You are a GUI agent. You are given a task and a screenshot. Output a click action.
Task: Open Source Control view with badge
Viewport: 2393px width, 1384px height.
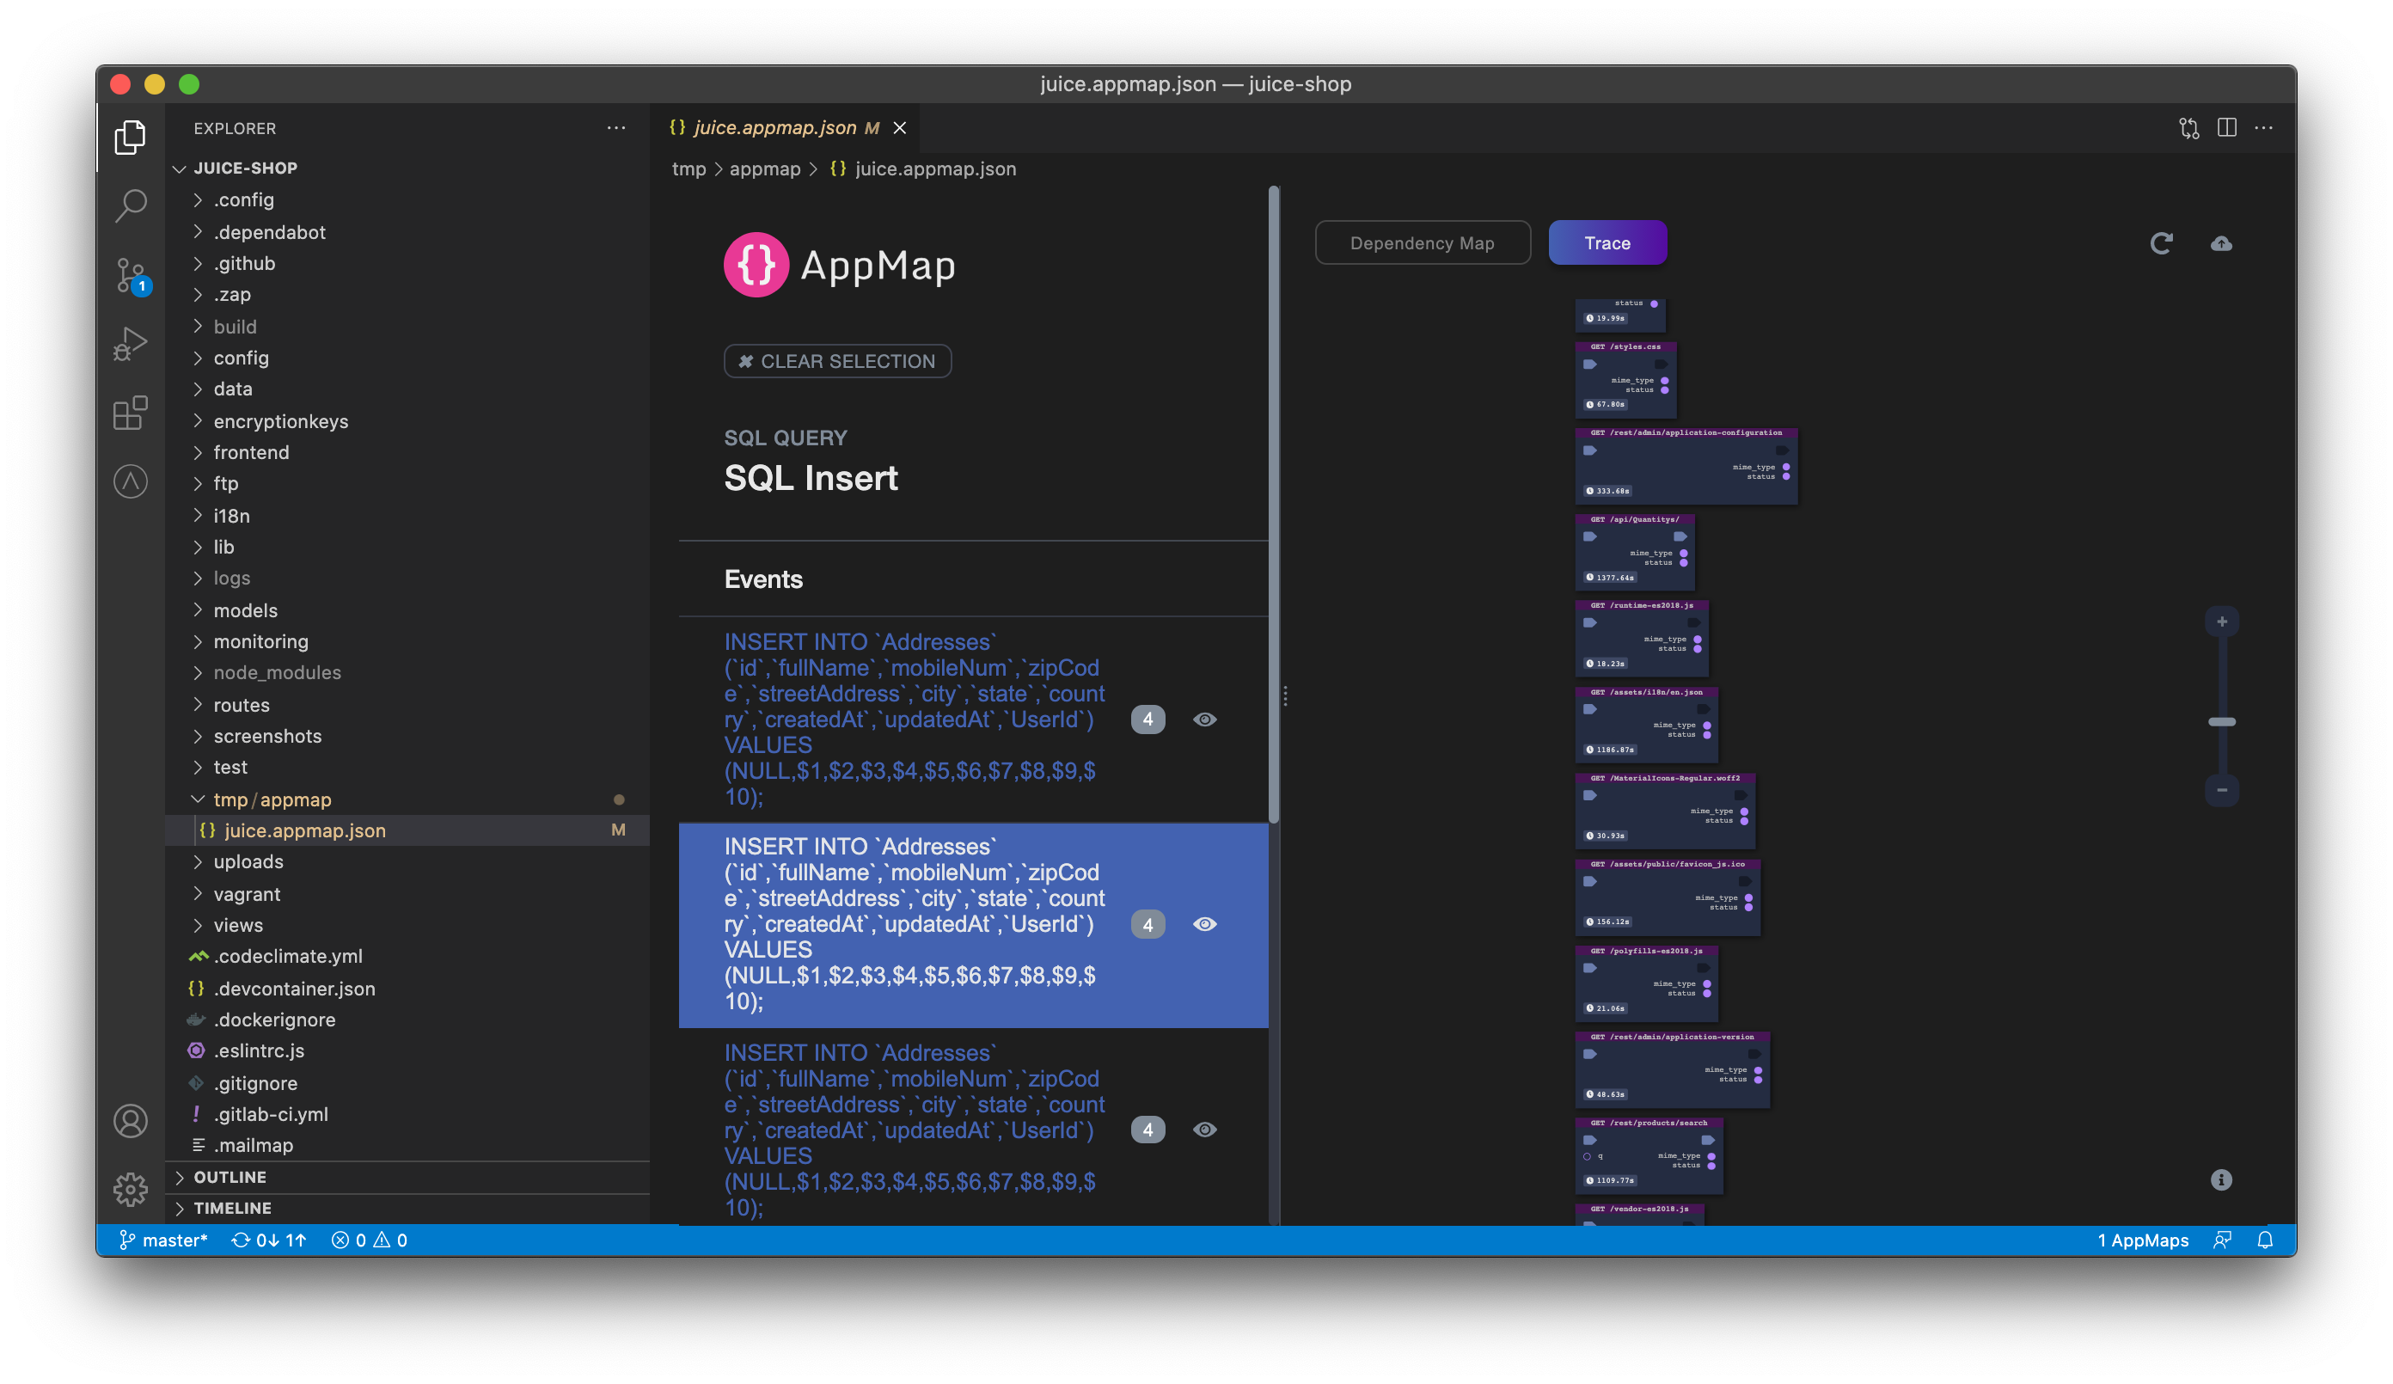(x=130, y=275)
